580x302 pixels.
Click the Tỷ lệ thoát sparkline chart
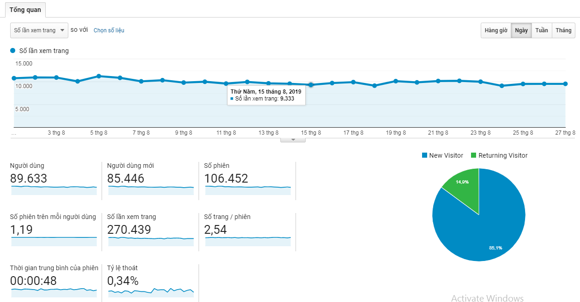(151, 291)
